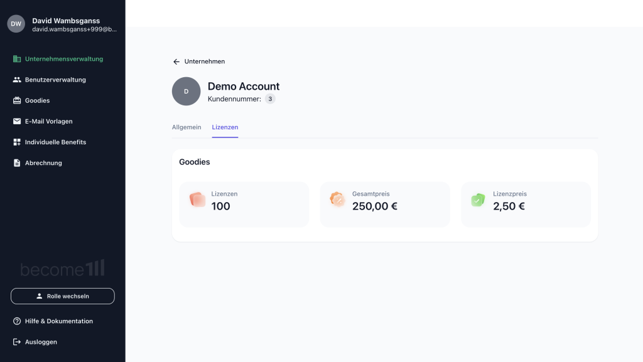The image size is (643, 362).
Task: Click the Ausloggen logout arrow icon
Action: point(17,342)
